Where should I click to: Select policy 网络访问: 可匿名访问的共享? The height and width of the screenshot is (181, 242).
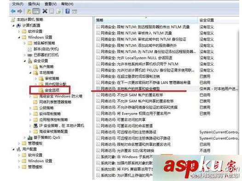[123, 120]
